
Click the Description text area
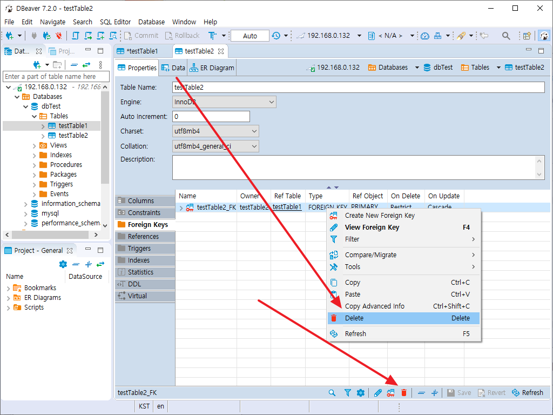359,168
